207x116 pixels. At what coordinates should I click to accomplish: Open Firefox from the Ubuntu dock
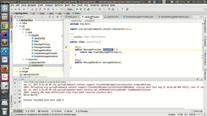[x=5, y=69]
